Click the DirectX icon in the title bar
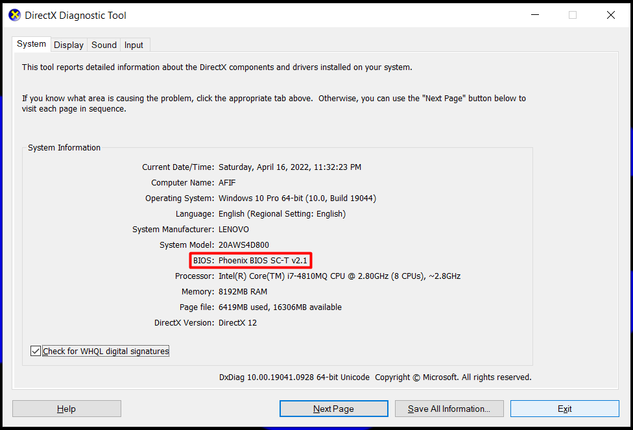633x430 pixels. tap(15, 15)
